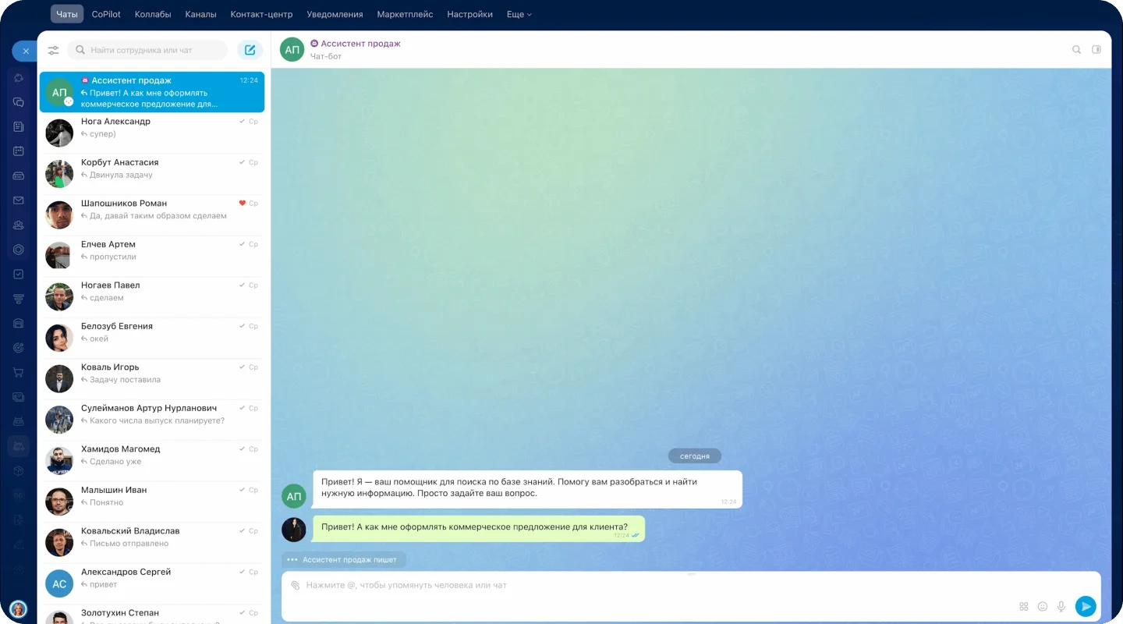Open the emoji picker smiley icon
This screenshot has height=624, width=1123.
click(1042, 606)
